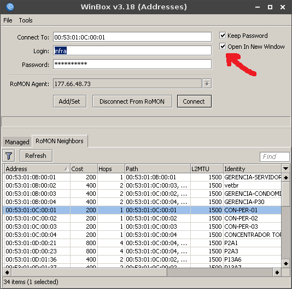The width and height of the screenshot is (292, 289).
Task: Maximize the WinBox window
Action: click(x=270, y=7)
